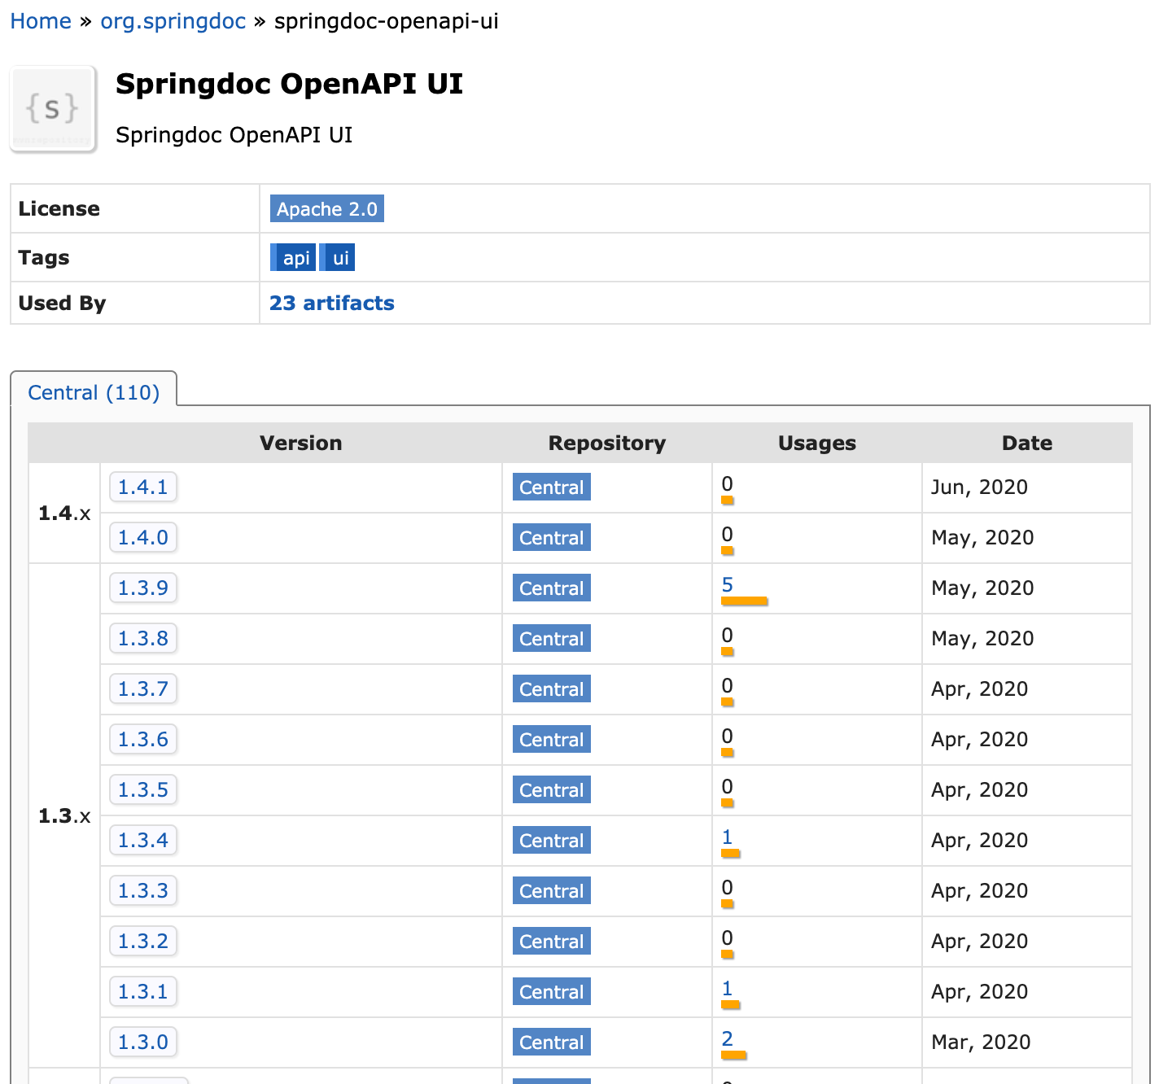Click Central repository badge for 1.3.0
Viewport: 1159px width, 1084px height.
(x=552, y=1042)
